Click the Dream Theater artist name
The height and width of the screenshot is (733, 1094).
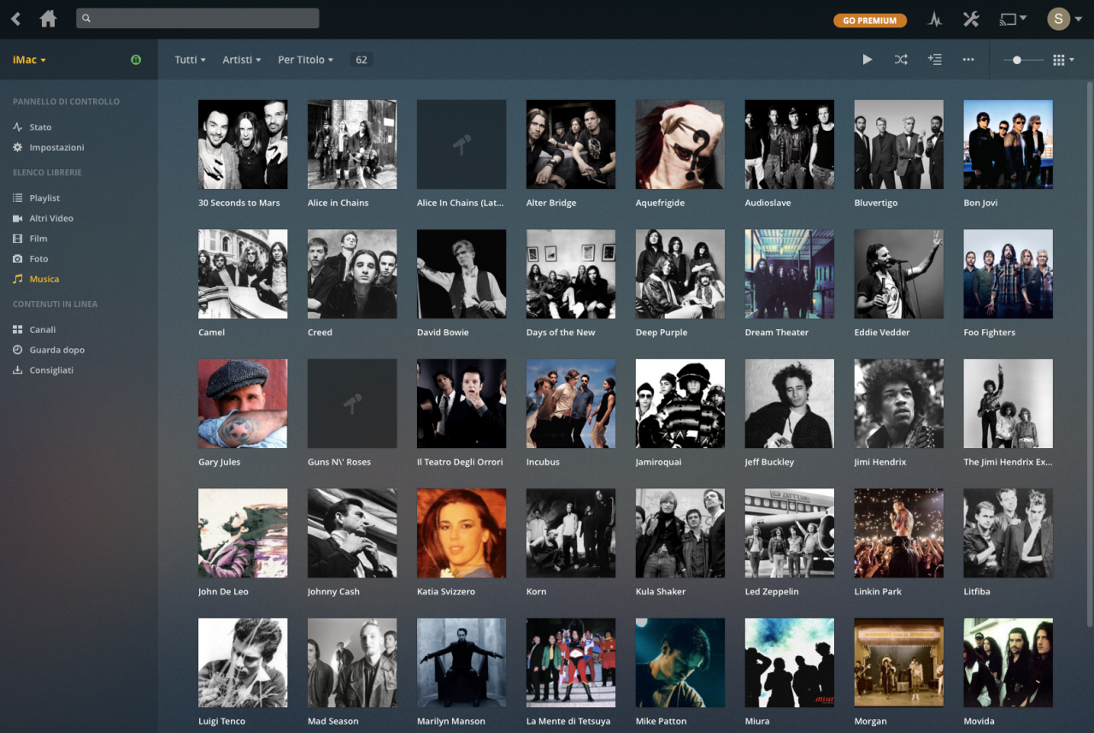777,333
